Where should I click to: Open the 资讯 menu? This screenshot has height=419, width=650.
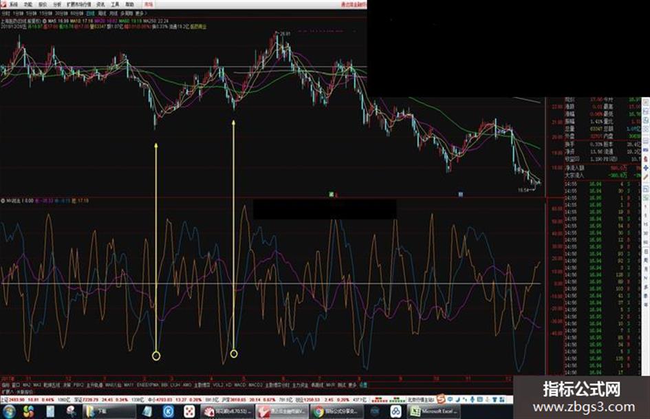[x=100, y=5]
